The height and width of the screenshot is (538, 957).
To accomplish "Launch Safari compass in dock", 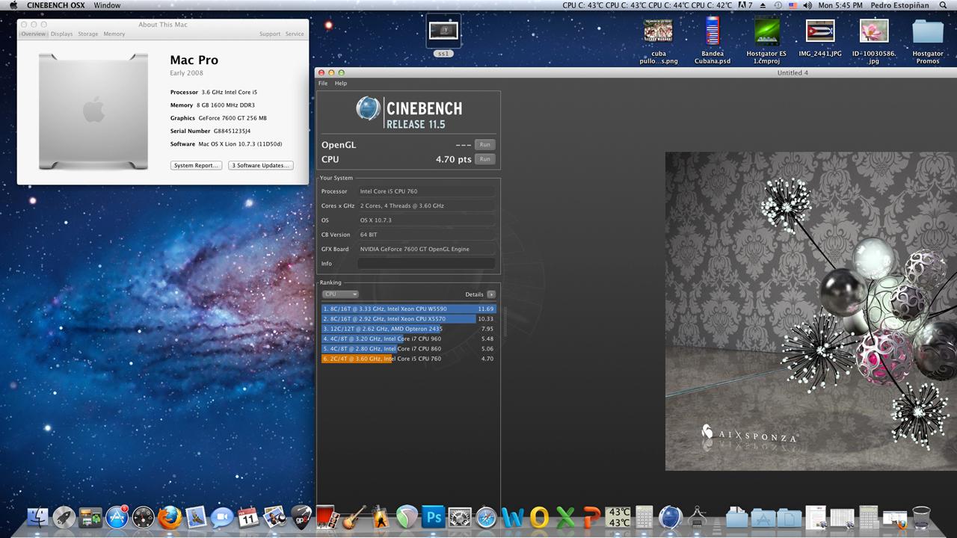I will [x=486, y=517].
